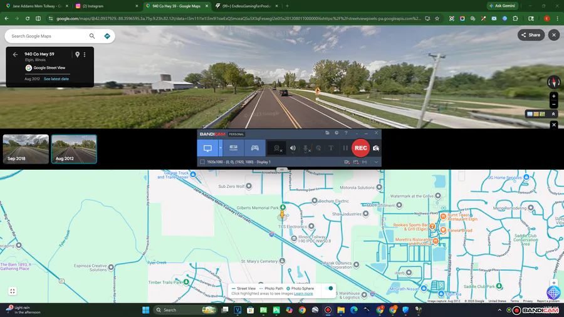Select Aug 2012 street view thumbnail

tap(74, 149)
